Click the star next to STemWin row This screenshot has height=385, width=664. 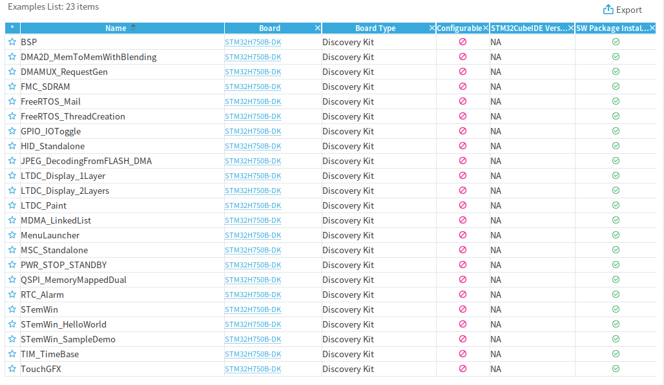[x=12, y=309]
